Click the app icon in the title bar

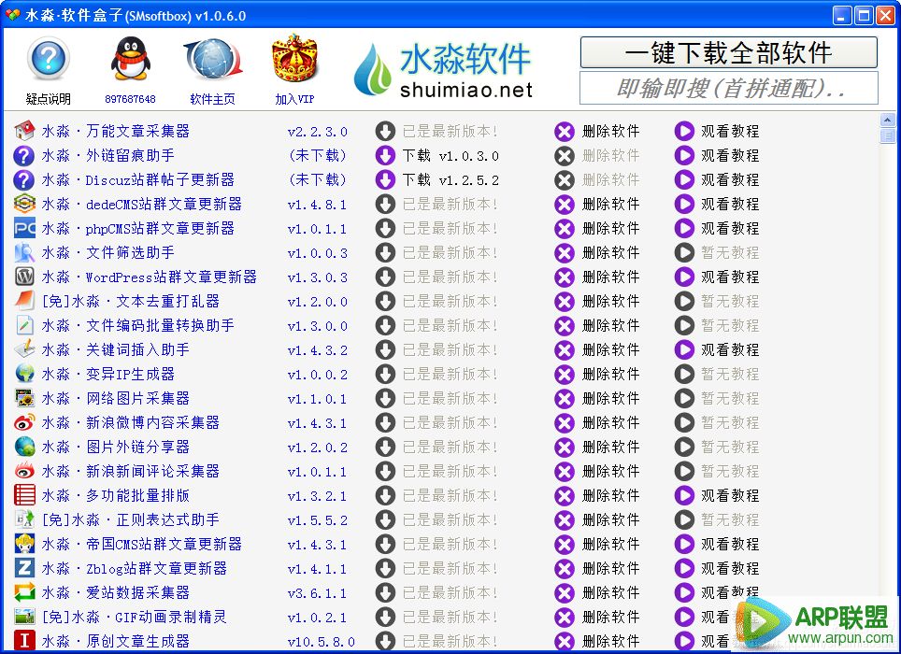[x=13, y=15]
